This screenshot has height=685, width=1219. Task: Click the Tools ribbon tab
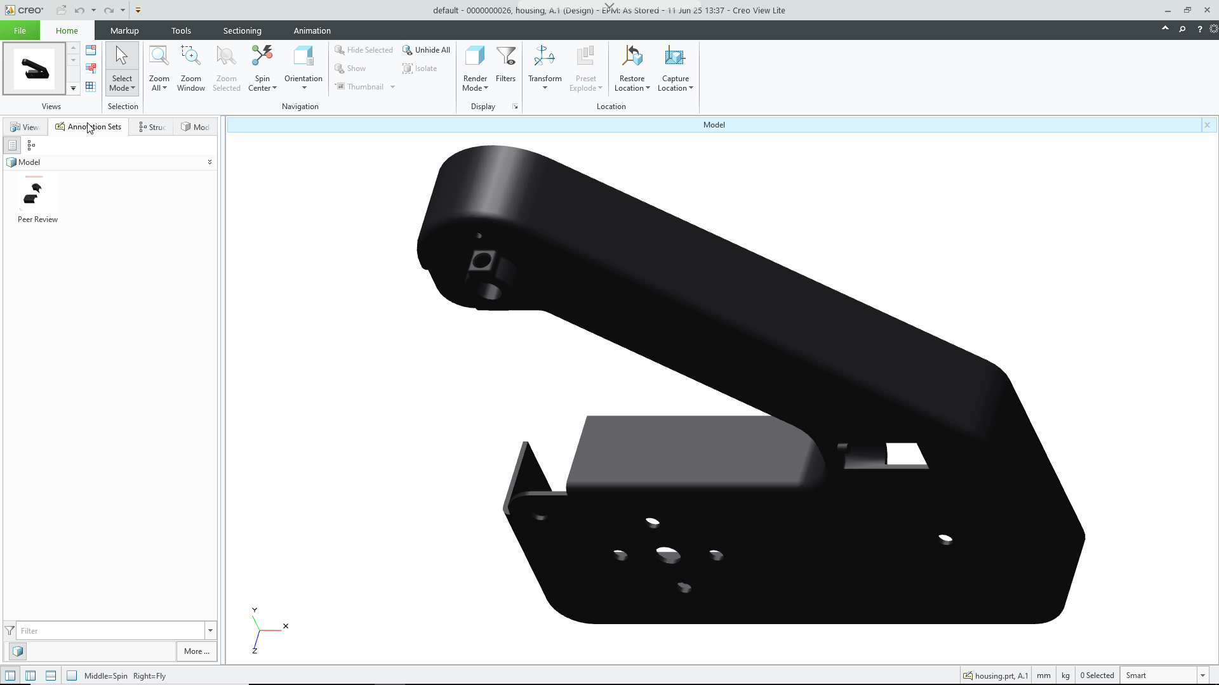[181, 30]
